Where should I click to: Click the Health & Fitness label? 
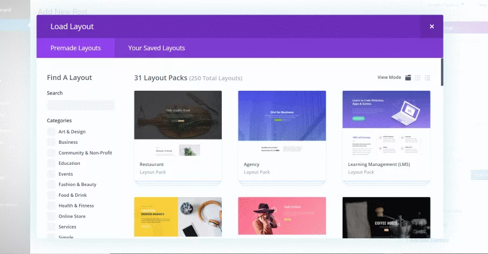tap(76, 205)
